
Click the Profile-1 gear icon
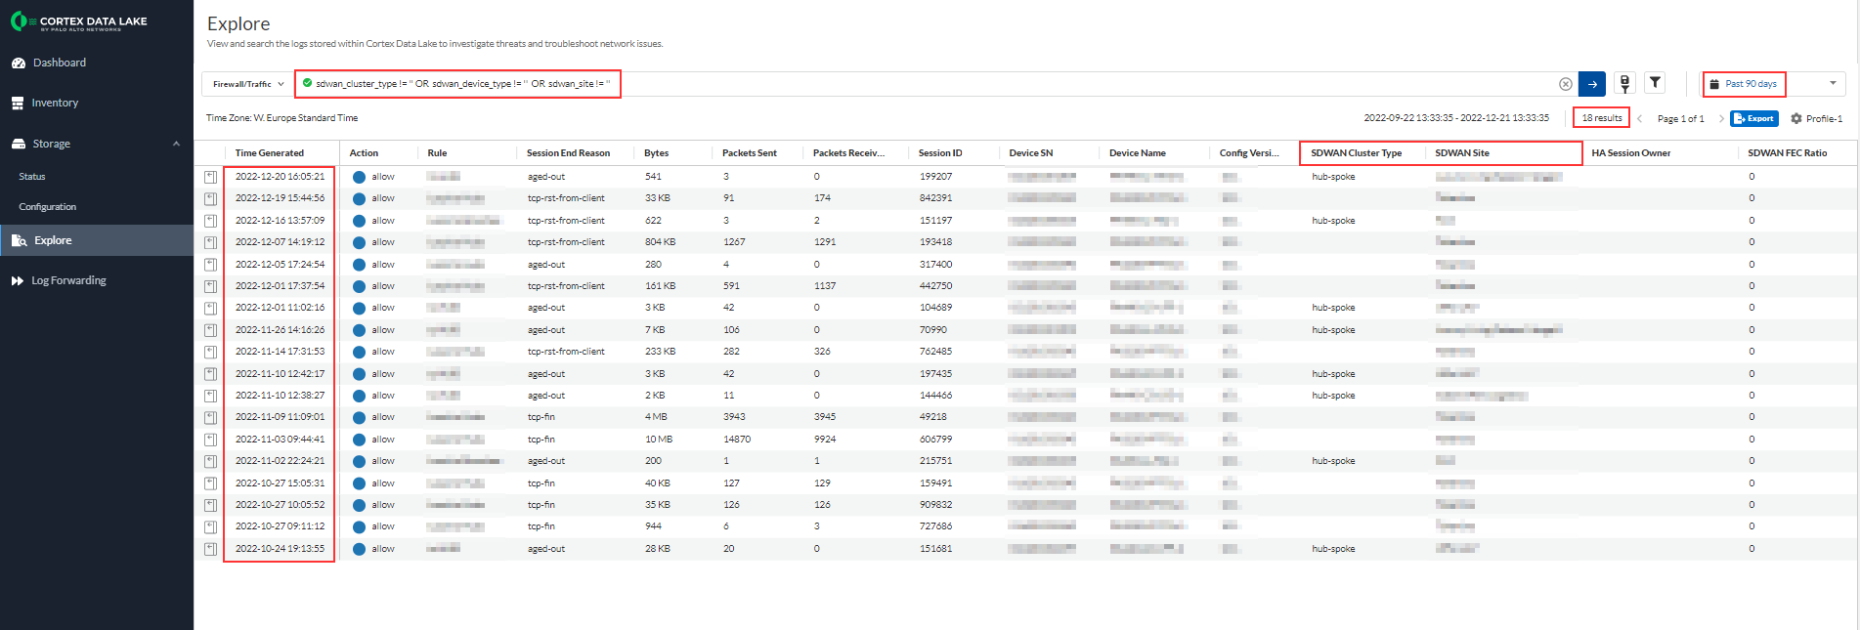click(x=1796, y=118)
